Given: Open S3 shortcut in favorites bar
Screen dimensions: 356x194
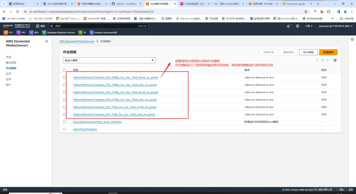Looking at the screenshot, I should [x=82, y=33].
